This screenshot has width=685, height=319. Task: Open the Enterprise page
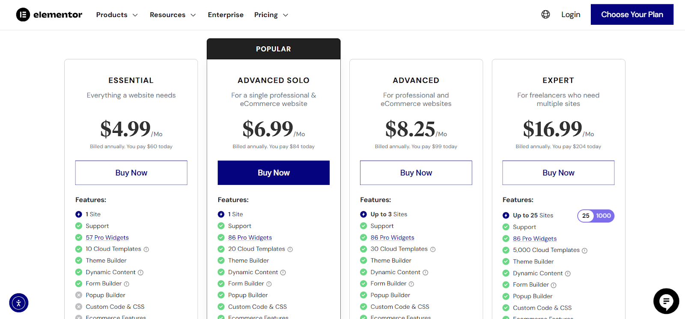point(226,15)
